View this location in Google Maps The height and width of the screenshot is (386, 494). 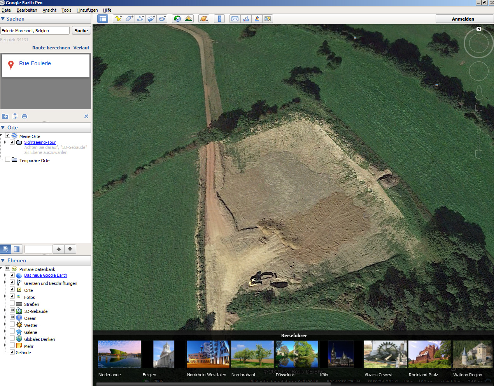[x=268, y=19]
